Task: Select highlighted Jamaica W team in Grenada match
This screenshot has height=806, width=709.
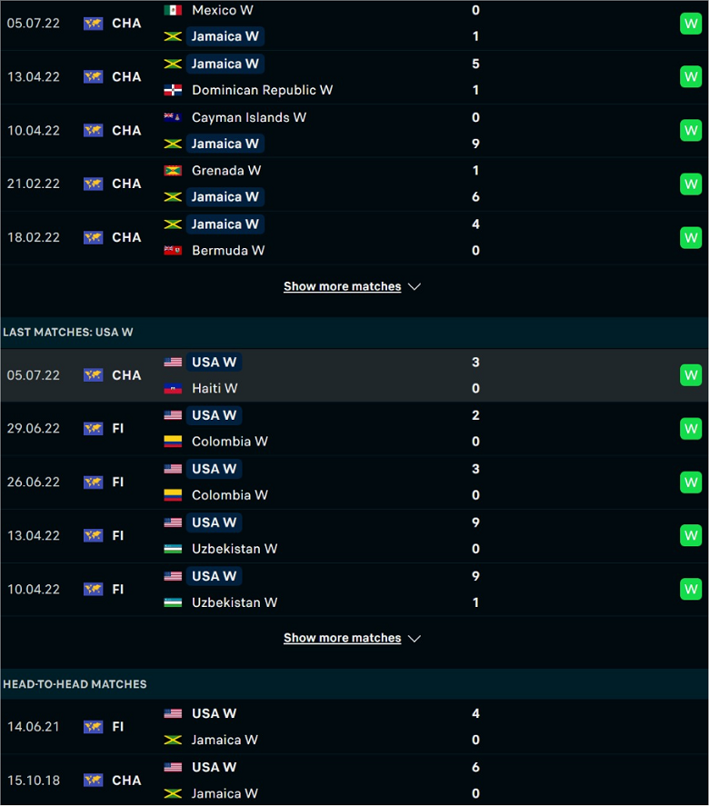Action: (x=225, y=197)
